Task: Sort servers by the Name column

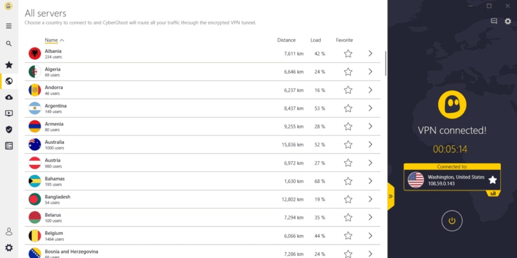Action: point(51,40)
